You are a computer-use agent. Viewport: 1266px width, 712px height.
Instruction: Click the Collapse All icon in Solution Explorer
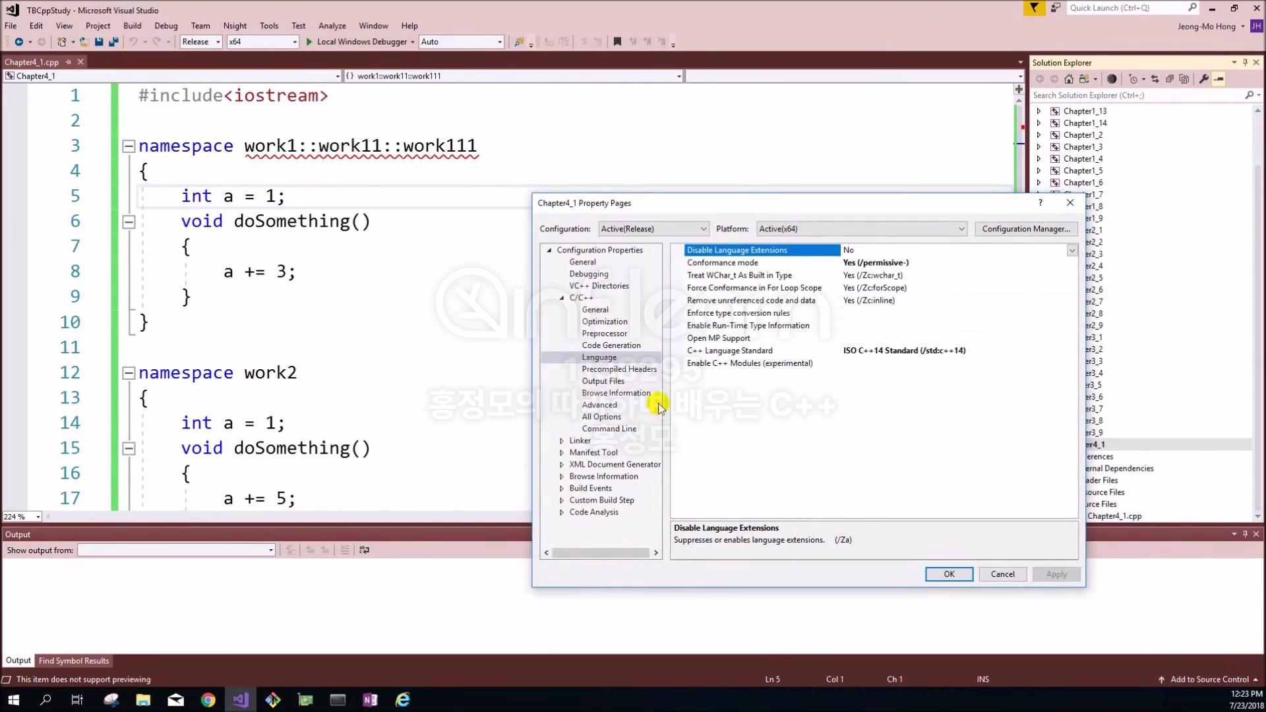click(1170, 79)
